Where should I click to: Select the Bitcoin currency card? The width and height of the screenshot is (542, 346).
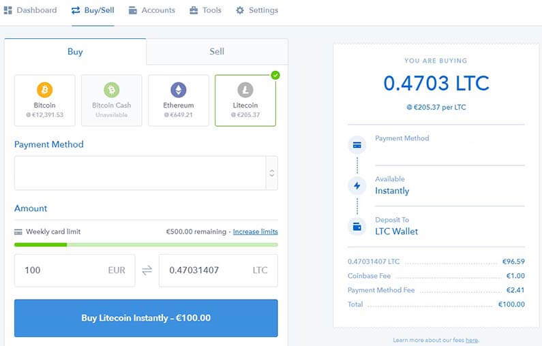pos(44,101)
